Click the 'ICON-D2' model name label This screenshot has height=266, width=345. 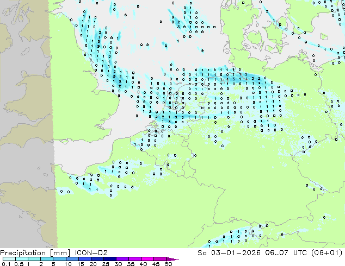pos(91,253)
